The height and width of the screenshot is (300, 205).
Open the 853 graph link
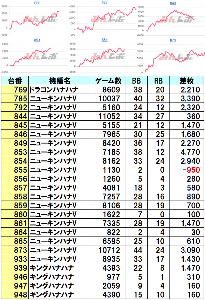click(x=37, y=40)
